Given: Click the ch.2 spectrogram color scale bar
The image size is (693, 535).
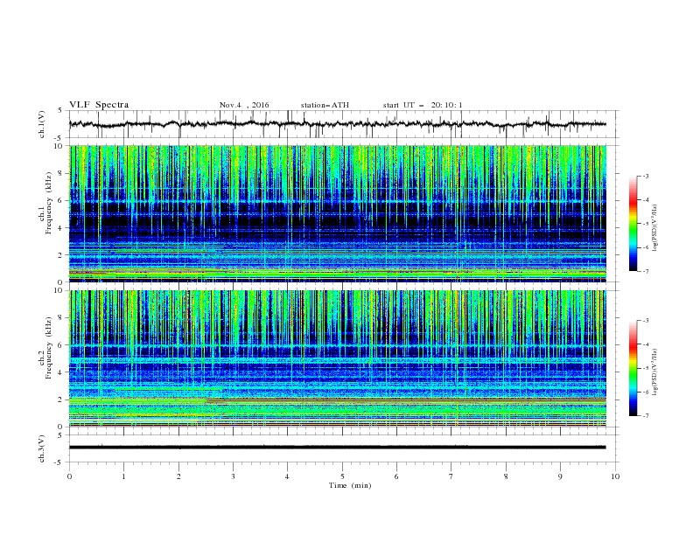Looking at the screenshot, I should tap(633, 368).
